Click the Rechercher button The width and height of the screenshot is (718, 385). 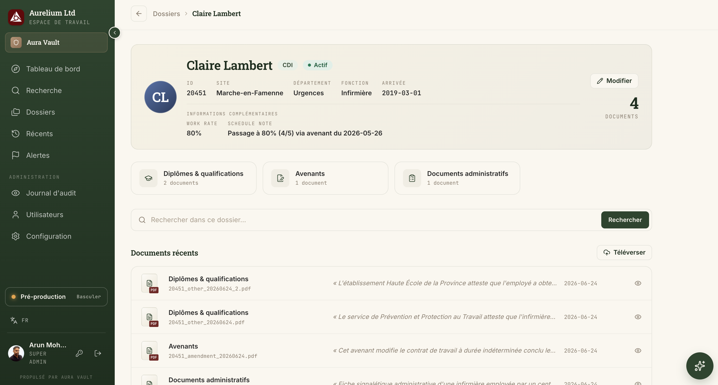625,220
